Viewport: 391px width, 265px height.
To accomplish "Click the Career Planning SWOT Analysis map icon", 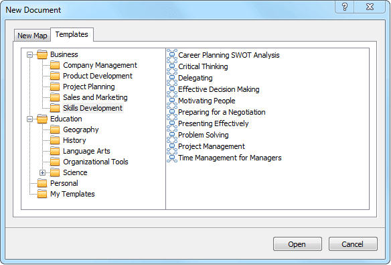I will tap(172, 55).
